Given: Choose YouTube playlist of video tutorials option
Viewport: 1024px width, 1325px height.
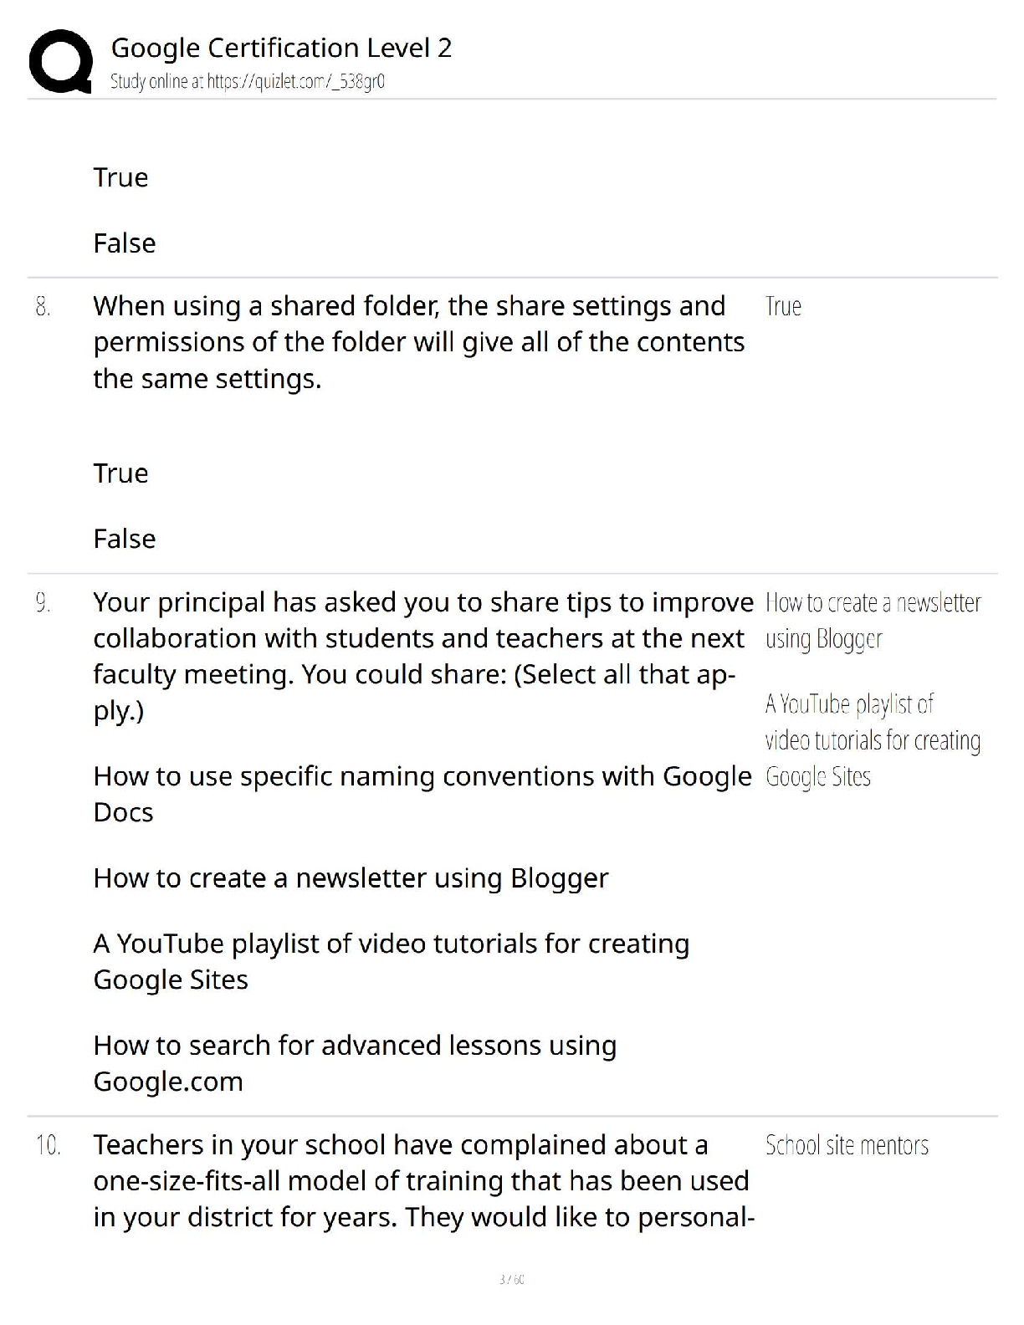Looking at the screenshot, I should (x=391, y=961).
